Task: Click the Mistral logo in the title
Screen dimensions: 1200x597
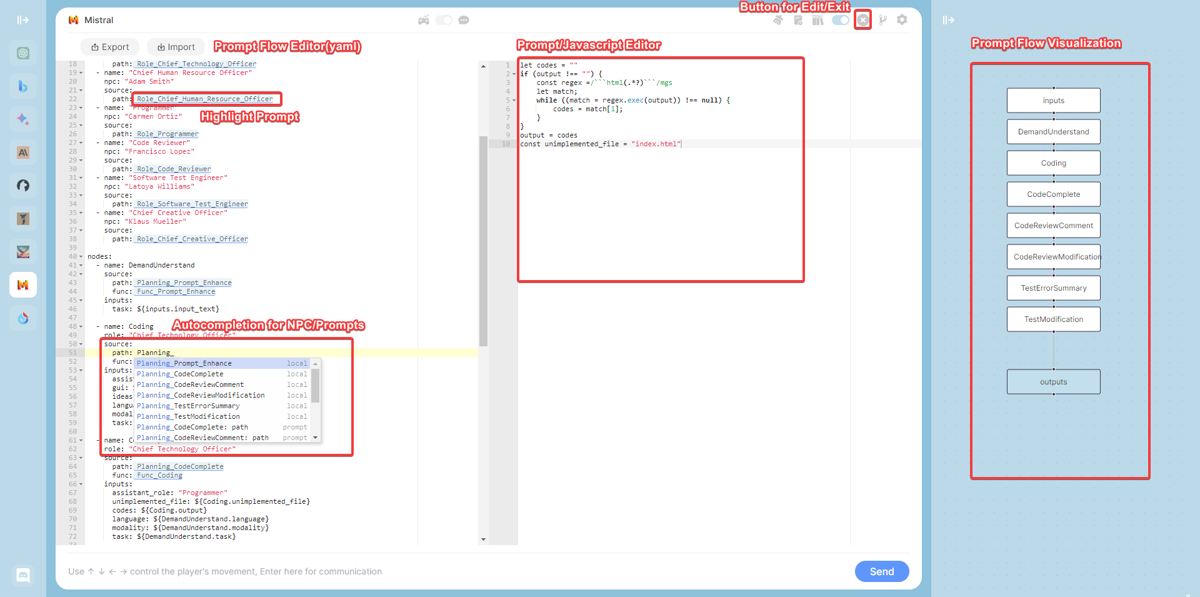Action: [74, 20]
